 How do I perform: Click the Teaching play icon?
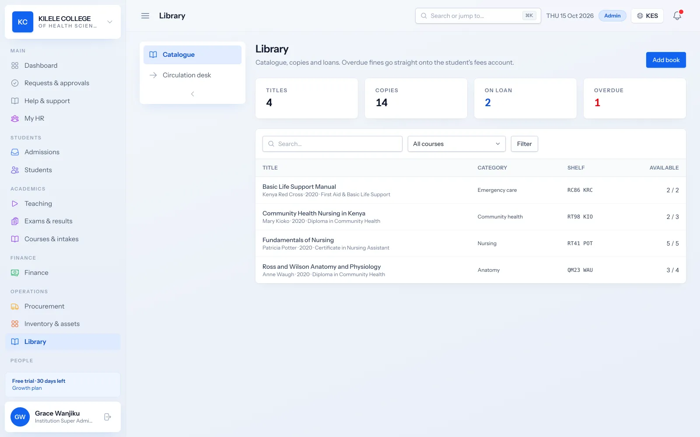click(x=15, y=204)
